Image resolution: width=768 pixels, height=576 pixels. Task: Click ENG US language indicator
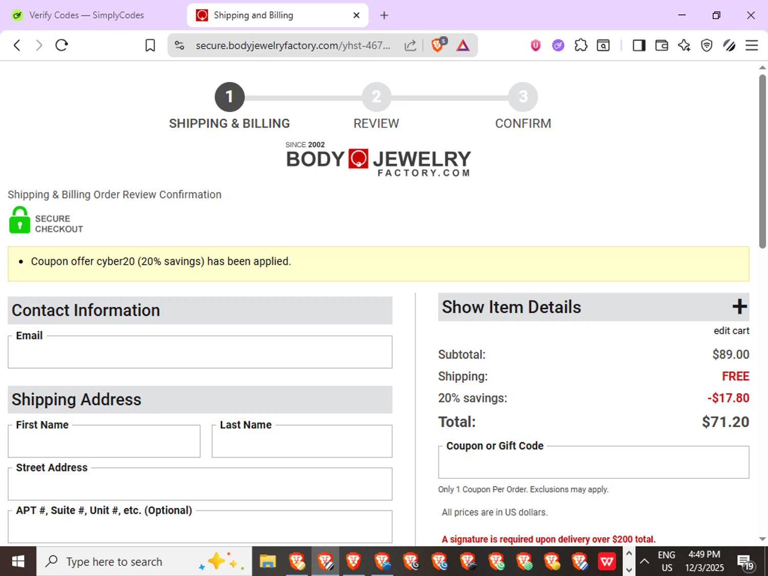(x=667, y=562)
